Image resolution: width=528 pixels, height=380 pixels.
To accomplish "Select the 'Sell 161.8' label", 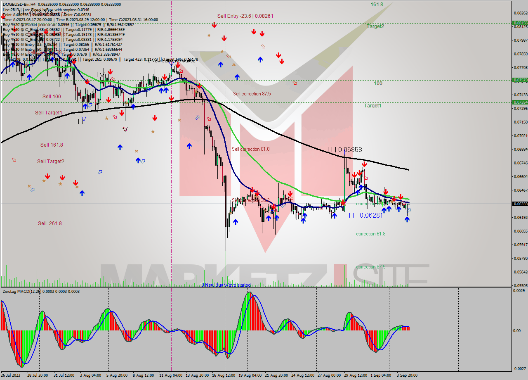I will (x=52, y=145).
